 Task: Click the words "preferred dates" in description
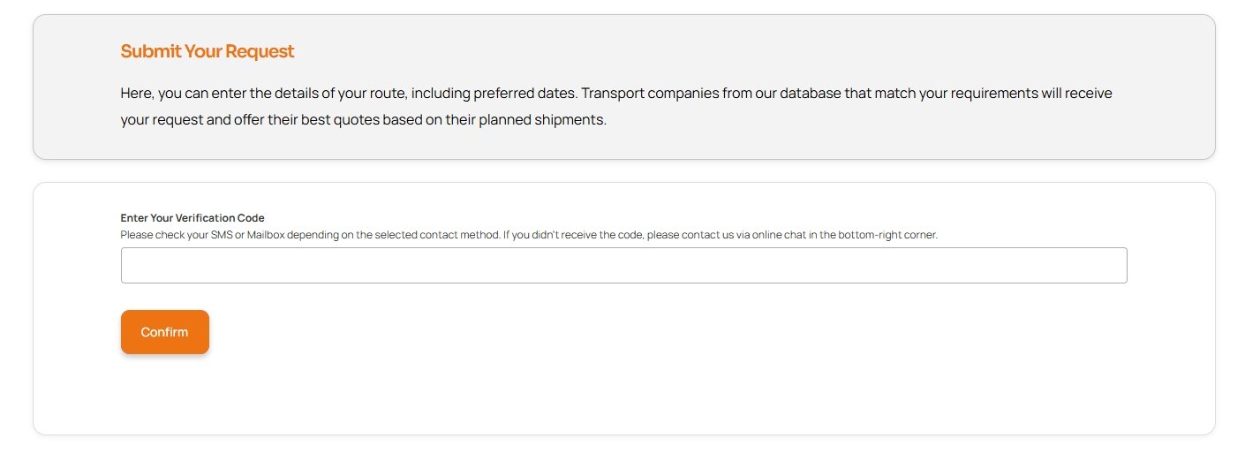tap(524, 93)
